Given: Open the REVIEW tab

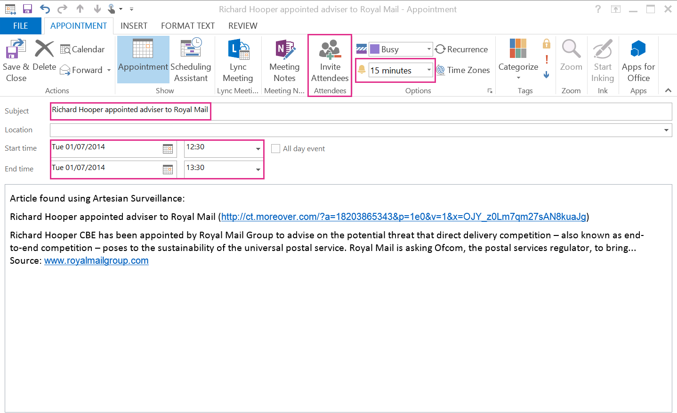Looking at the screenshot, I should [x=243, y=26].
